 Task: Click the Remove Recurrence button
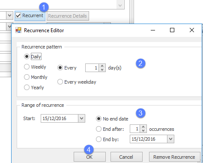pos(174,157)
